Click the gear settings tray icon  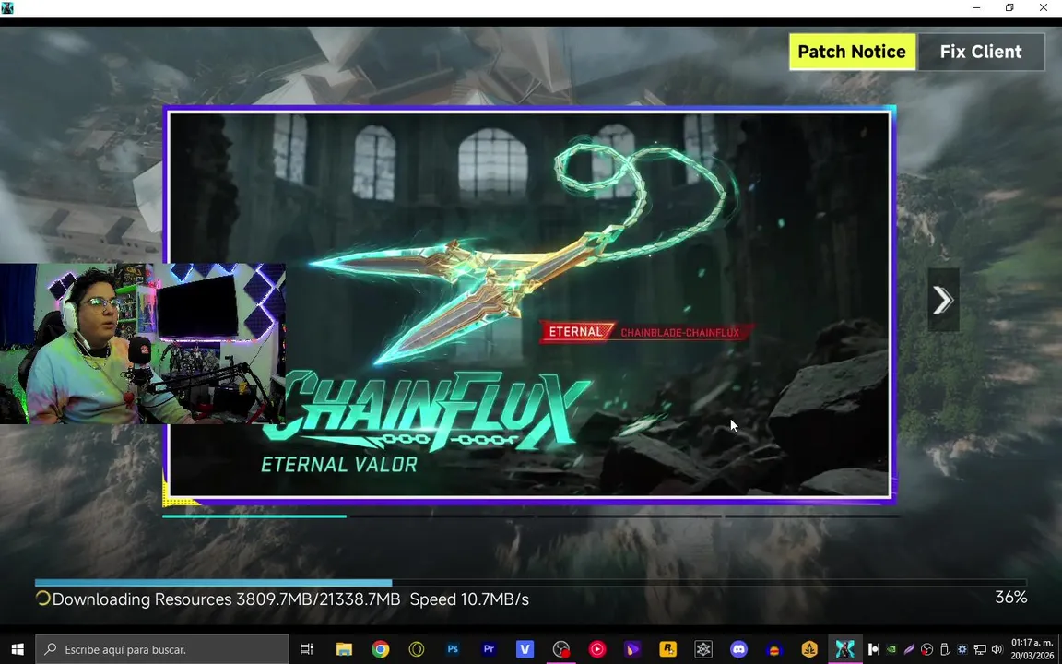[962, 649]
